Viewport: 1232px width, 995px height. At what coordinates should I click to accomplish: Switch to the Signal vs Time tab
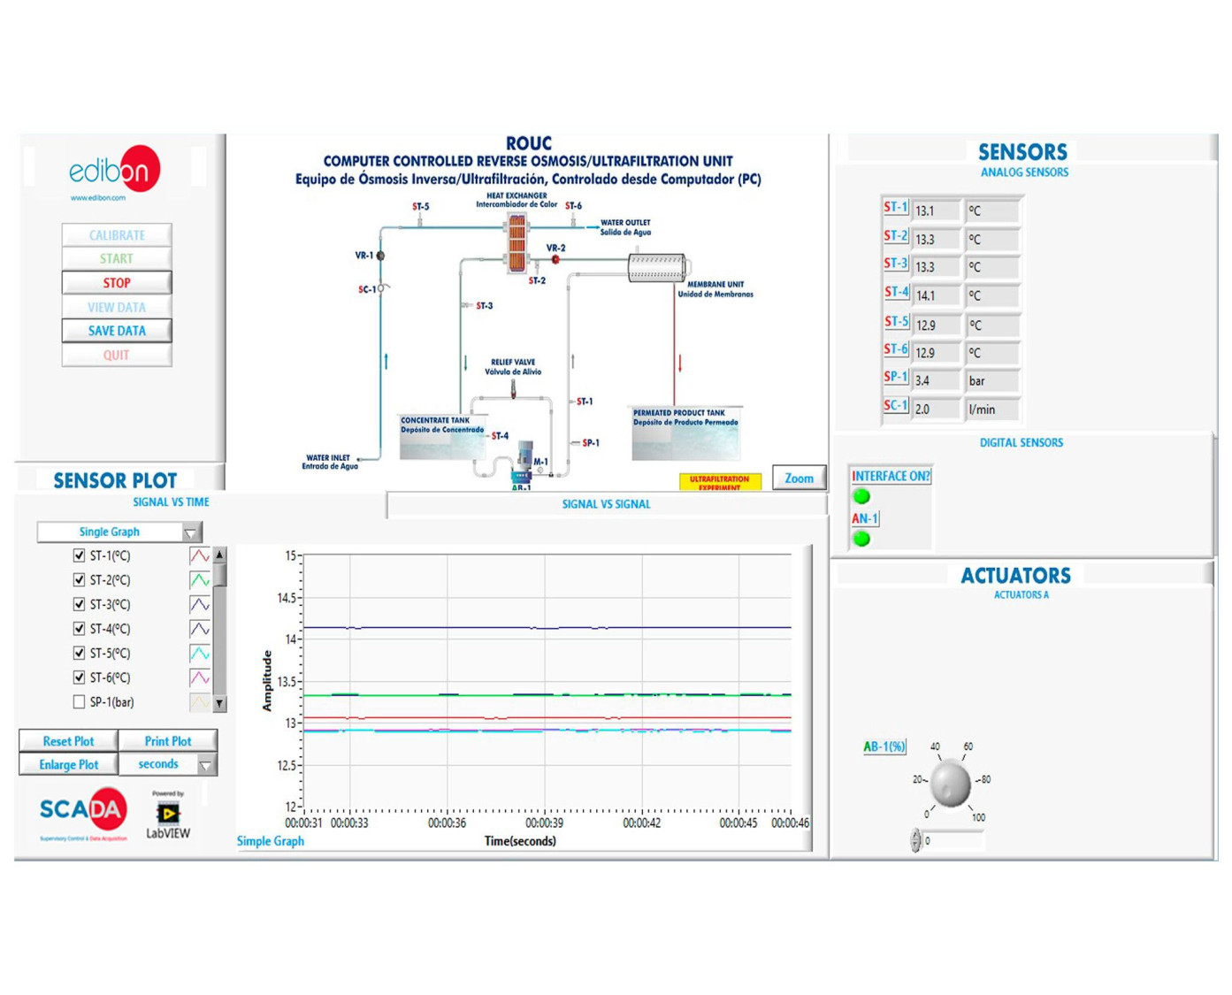pyautogui.click(x=171, y=502)
